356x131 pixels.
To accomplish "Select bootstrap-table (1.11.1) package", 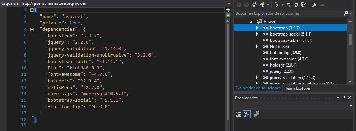I will click(x=291, y=40).
